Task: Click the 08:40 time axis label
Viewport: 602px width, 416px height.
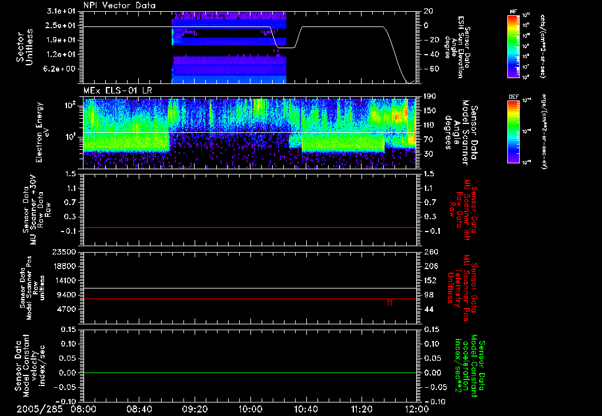Action: pyautogui.click(x=140, y=409)
